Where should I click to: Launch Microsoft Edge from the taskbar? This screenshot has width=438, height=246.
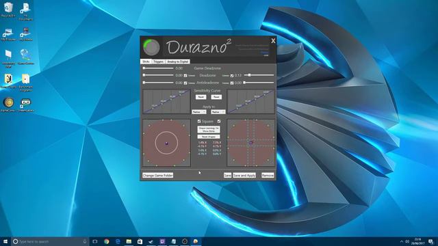pos(118,241)
